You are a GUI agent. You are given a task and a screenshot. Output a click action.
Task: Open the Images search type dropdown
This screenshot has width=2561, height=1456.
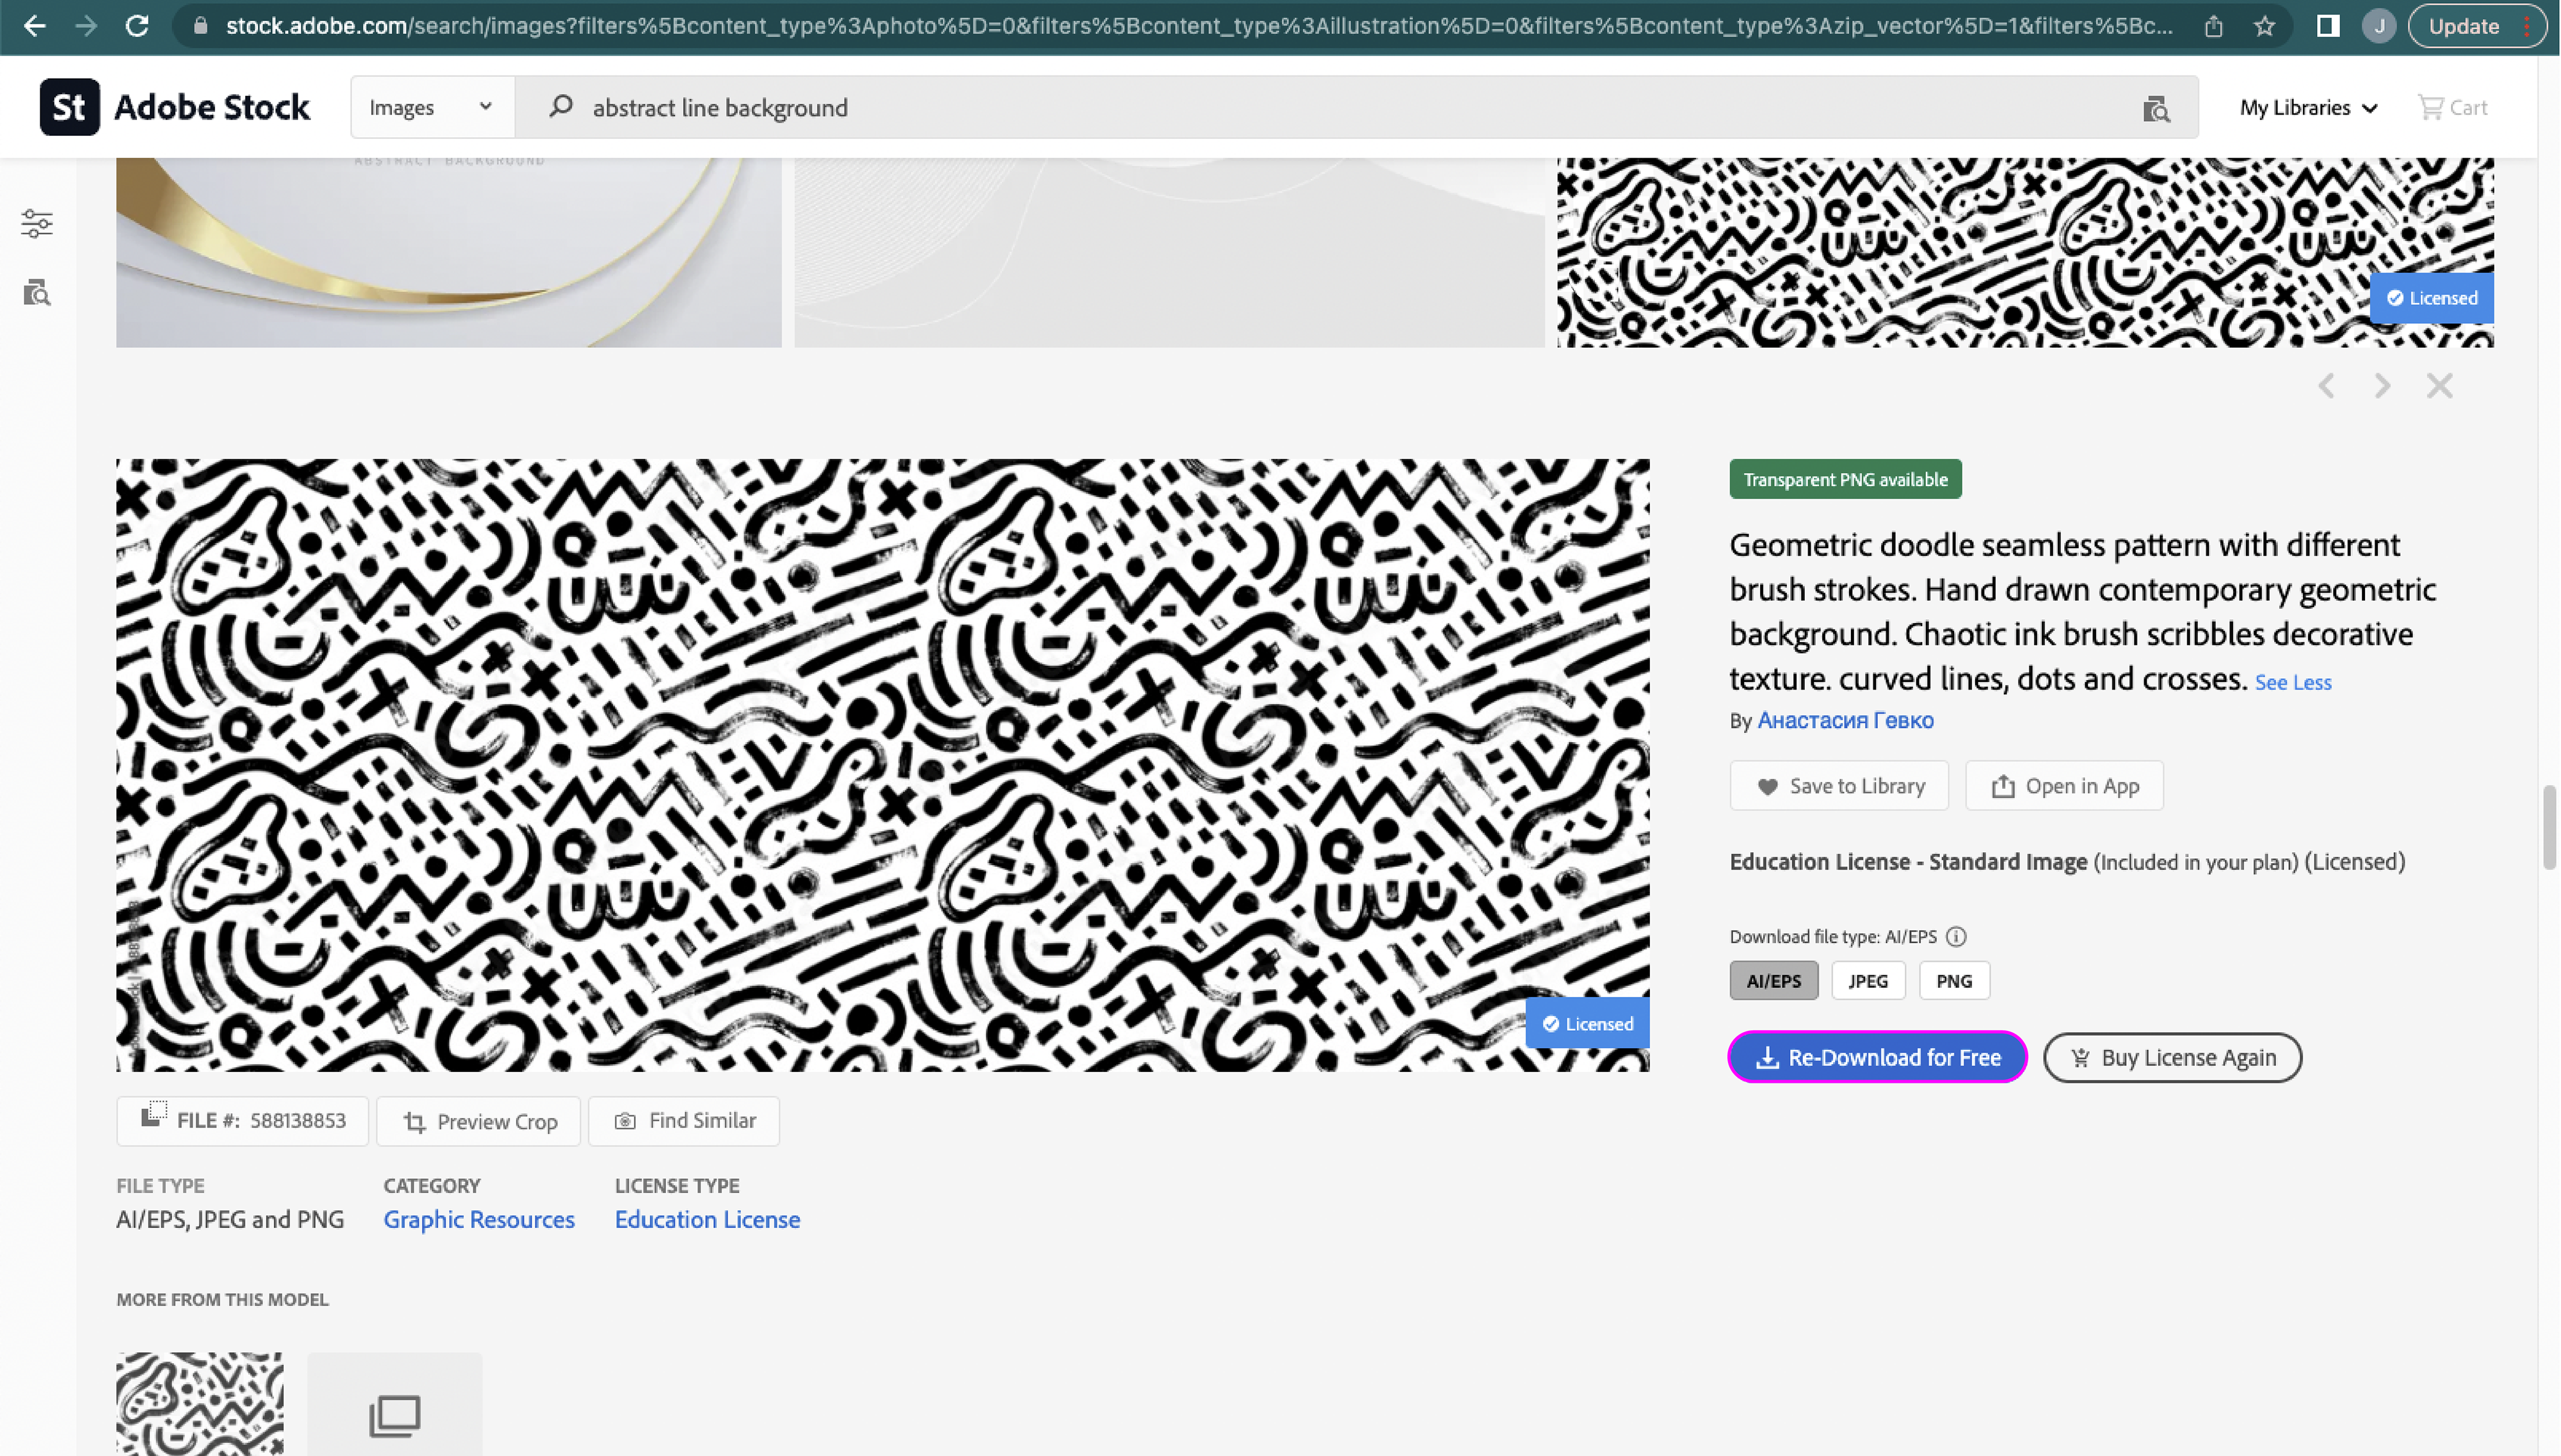pos(432,107)
